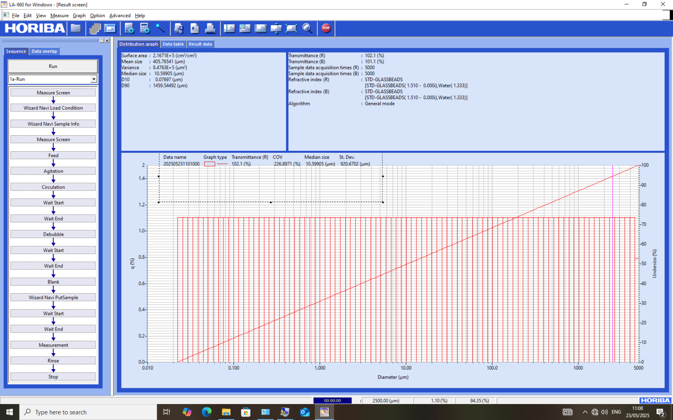Screen dimensions: 673x420
Task: Select the second calculation-settings gear icon
Action: (145, 28)
